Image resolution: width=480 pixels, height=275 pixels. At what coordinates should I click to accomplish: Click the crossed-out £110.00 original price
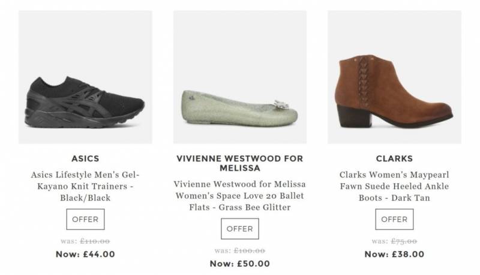click(95, 241)
